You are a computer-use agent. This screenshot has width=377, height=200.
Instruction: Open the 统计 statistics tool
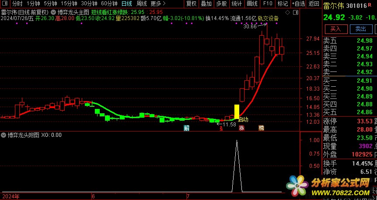tap(237, 3)
